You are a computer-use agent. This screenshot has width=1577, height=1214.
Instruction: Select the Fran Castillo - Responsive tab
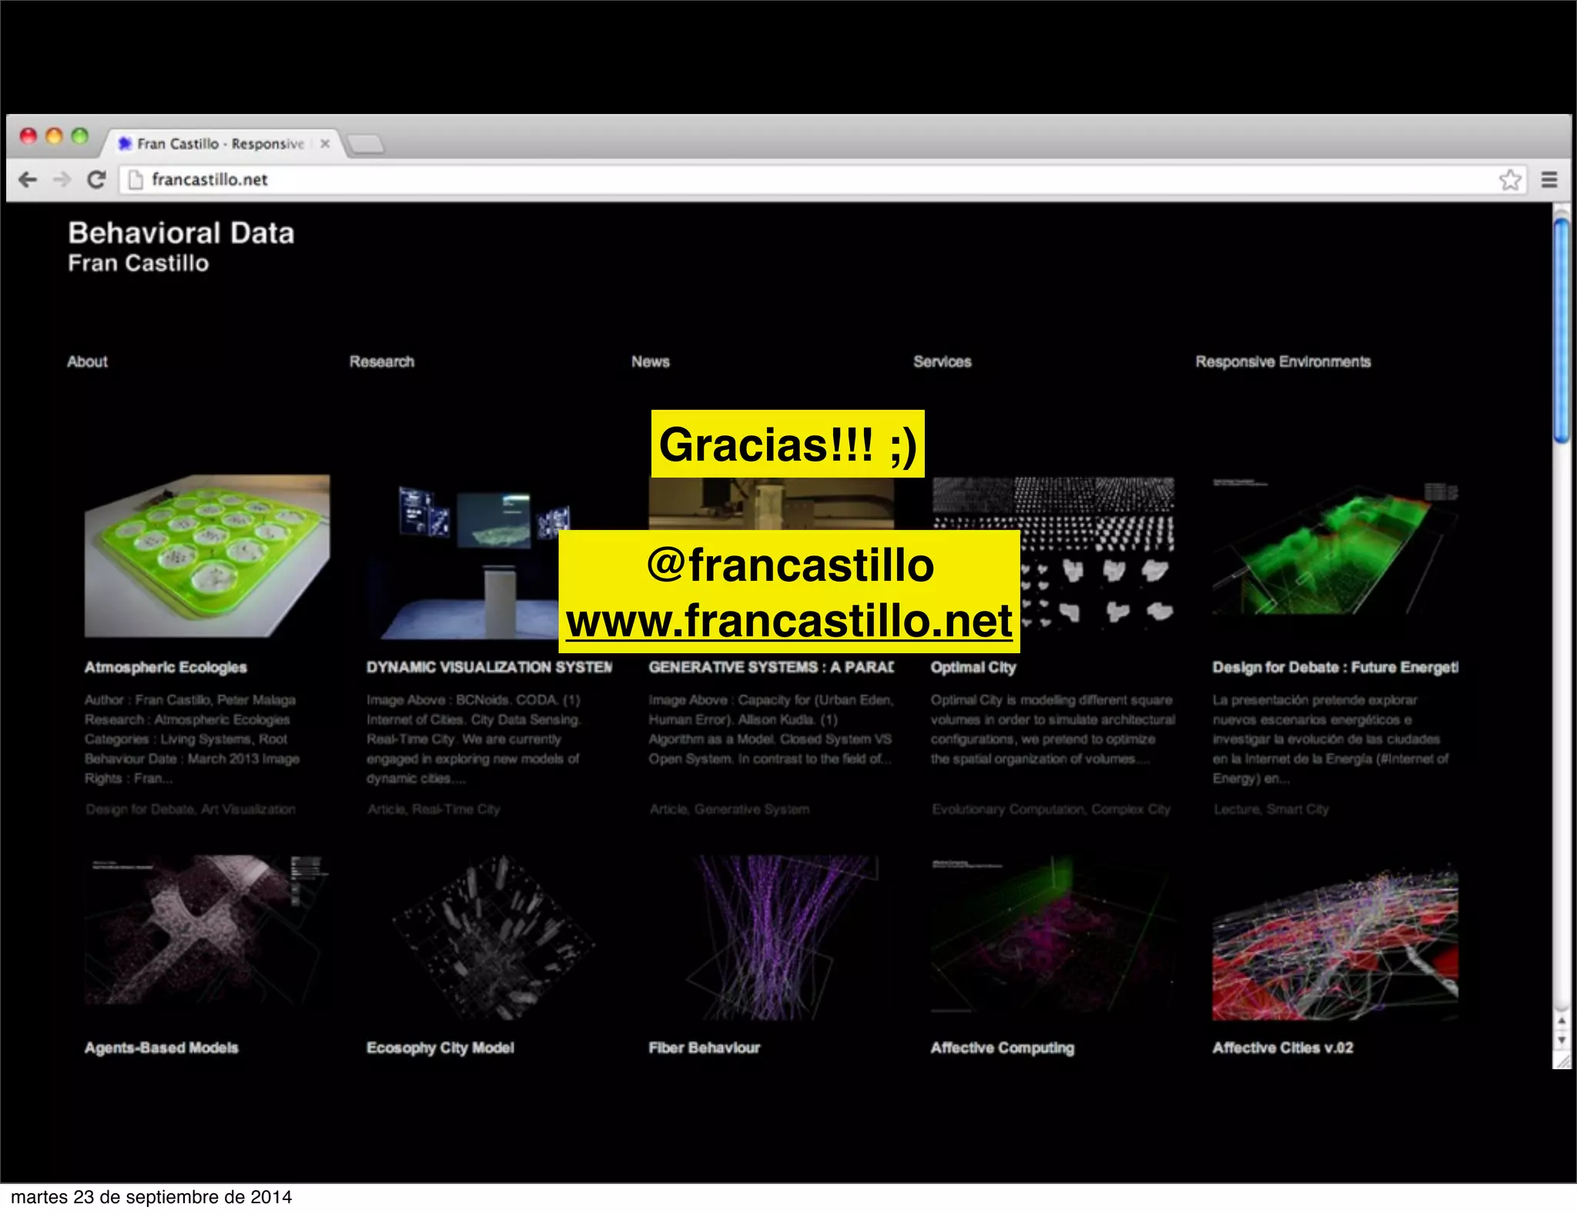[x=219, y=143]
